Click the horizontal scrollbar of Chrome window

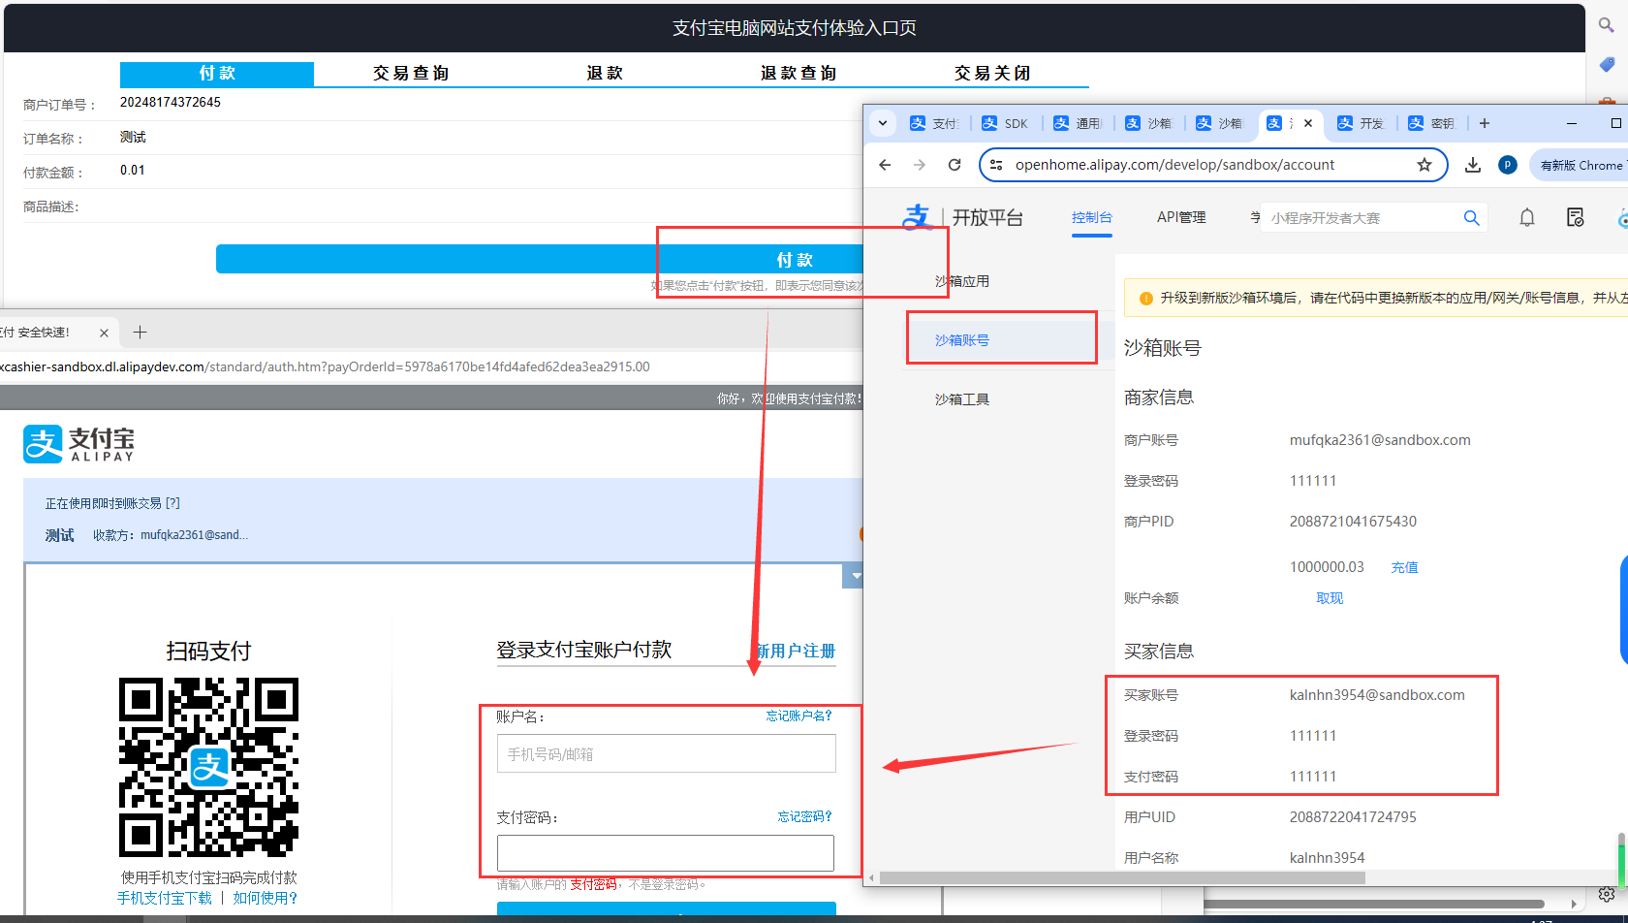click(1122, 877)
